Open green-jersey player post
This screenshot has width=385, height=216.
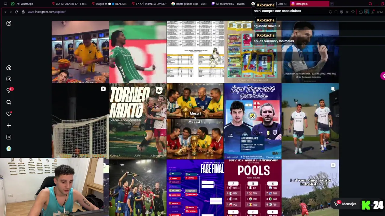pyautogui.click(x=137, y=52)
